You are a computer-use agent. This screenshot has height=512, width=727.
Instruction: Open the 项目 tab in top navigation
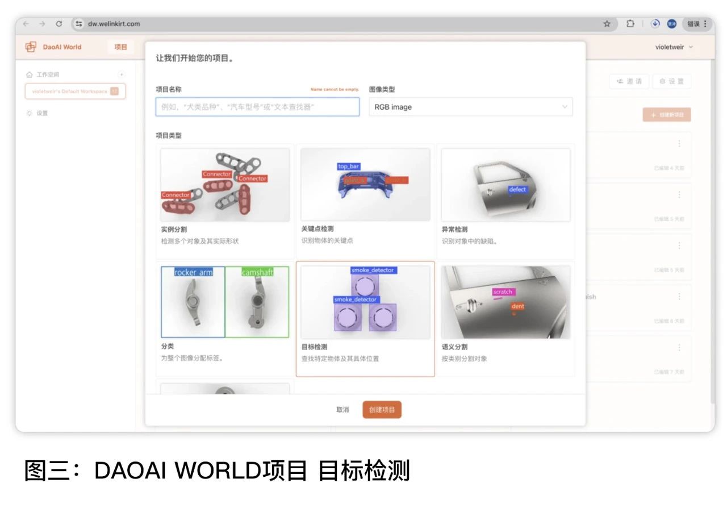120,47
